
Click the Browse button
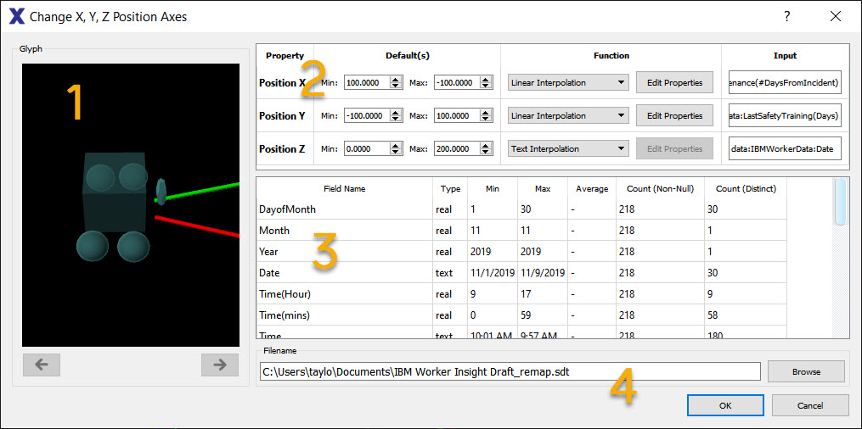tap(806, 371)
